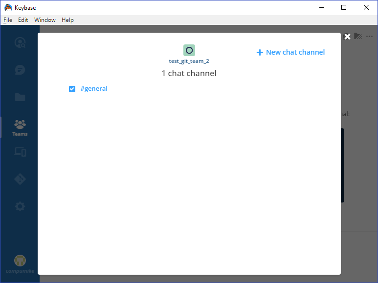Open the People search icon in sidebar
The height and width of the screenshot is (283, 378).
(x=20, y=42)
